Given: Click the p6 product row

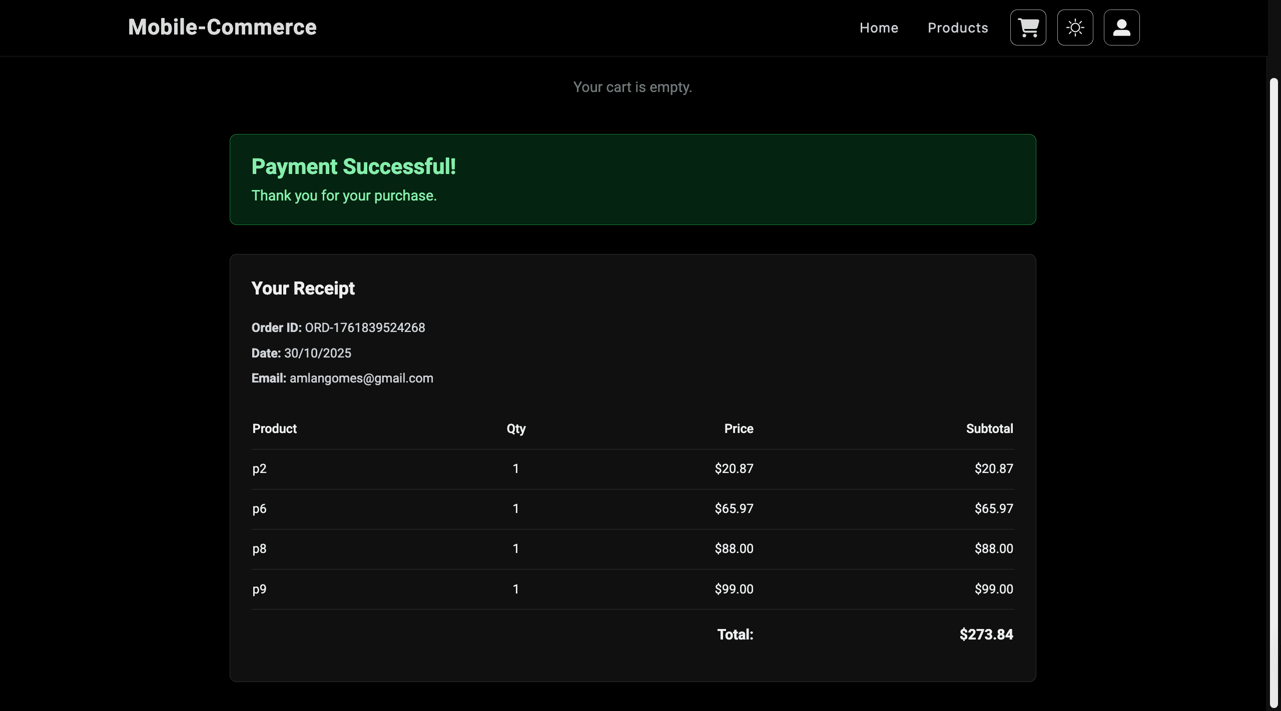Looking at the screenshot, I should (x=259, y=508).
